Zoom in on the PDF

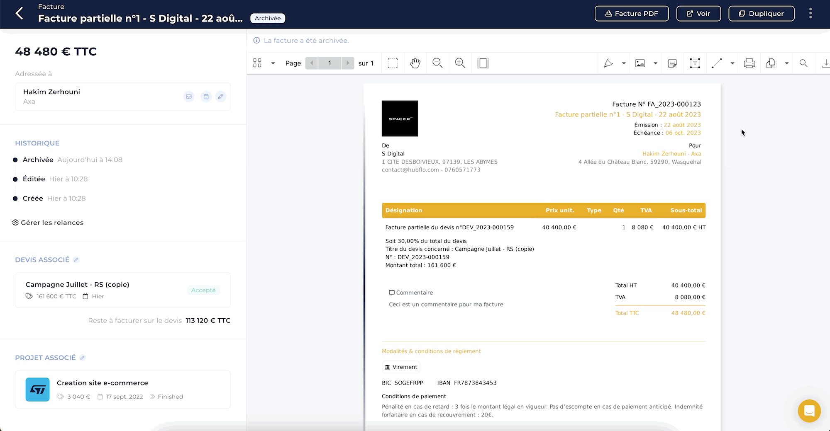click(x=460, y=63)
